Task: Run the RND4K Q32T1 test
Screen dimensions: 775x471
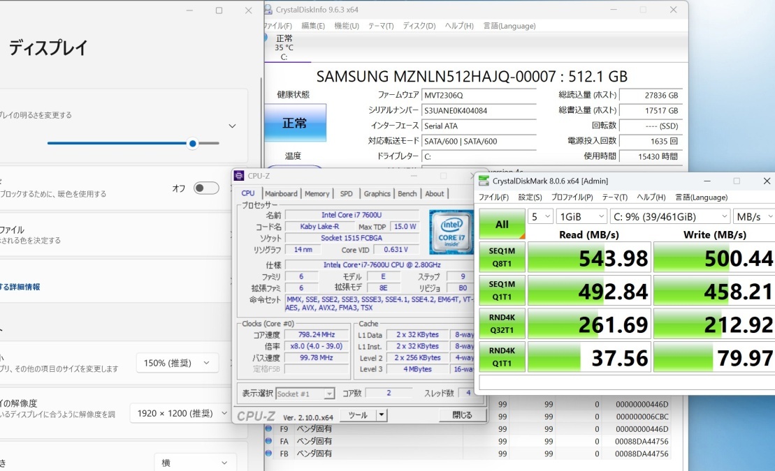Action: [502, 323]
